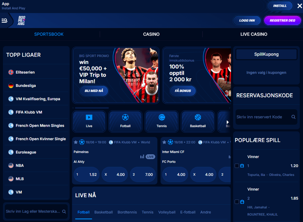The height and width of the screenshot is (222, 303).
Task: Show next sports categories with arrow
Action: [x=228, y=122]
